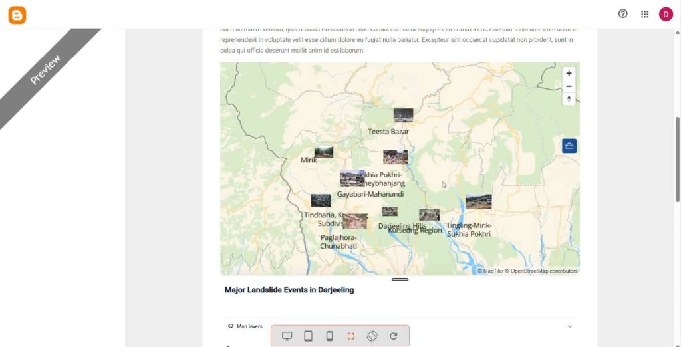Reset map bearing with compass button

(569, 98)
